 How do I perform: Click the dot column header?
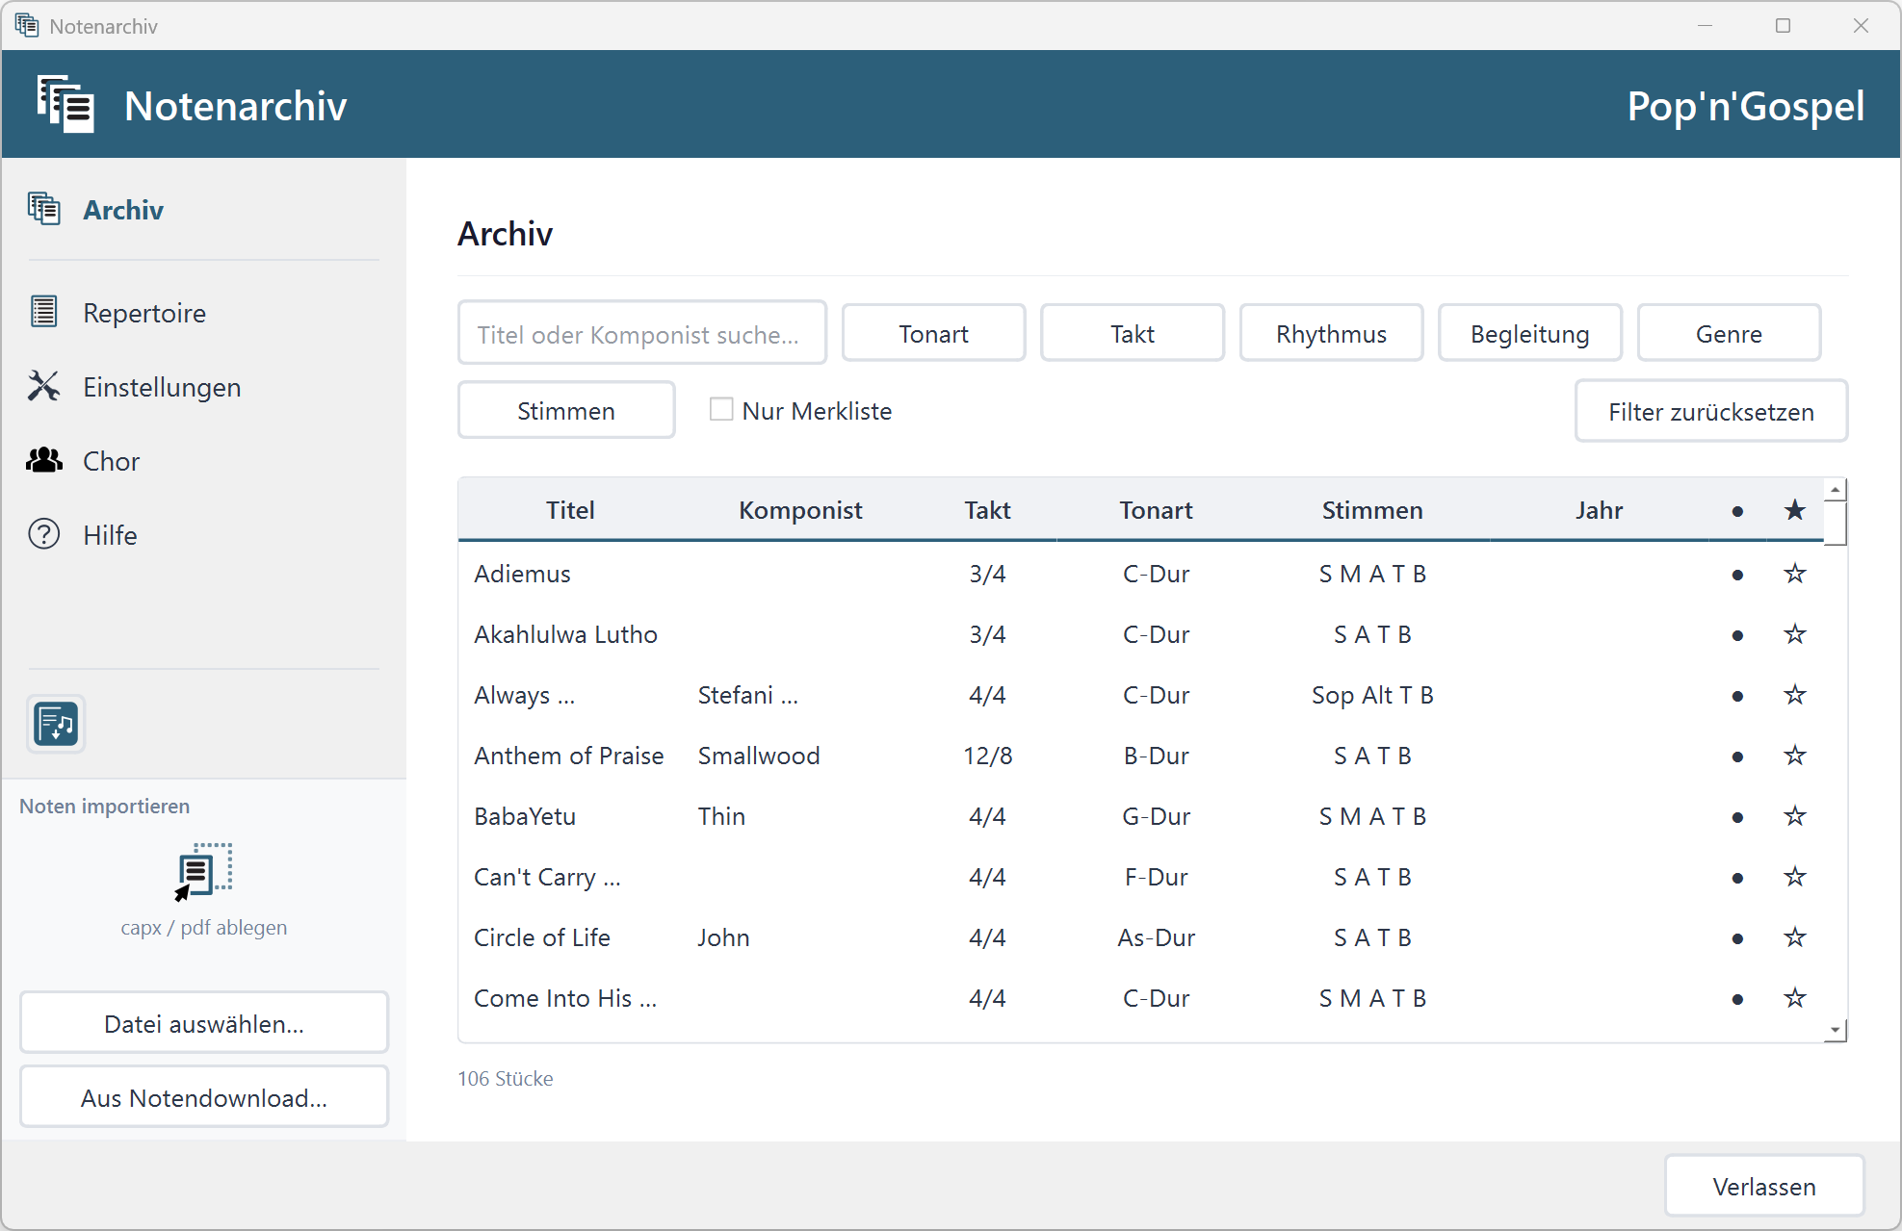tap(1737, 511)
